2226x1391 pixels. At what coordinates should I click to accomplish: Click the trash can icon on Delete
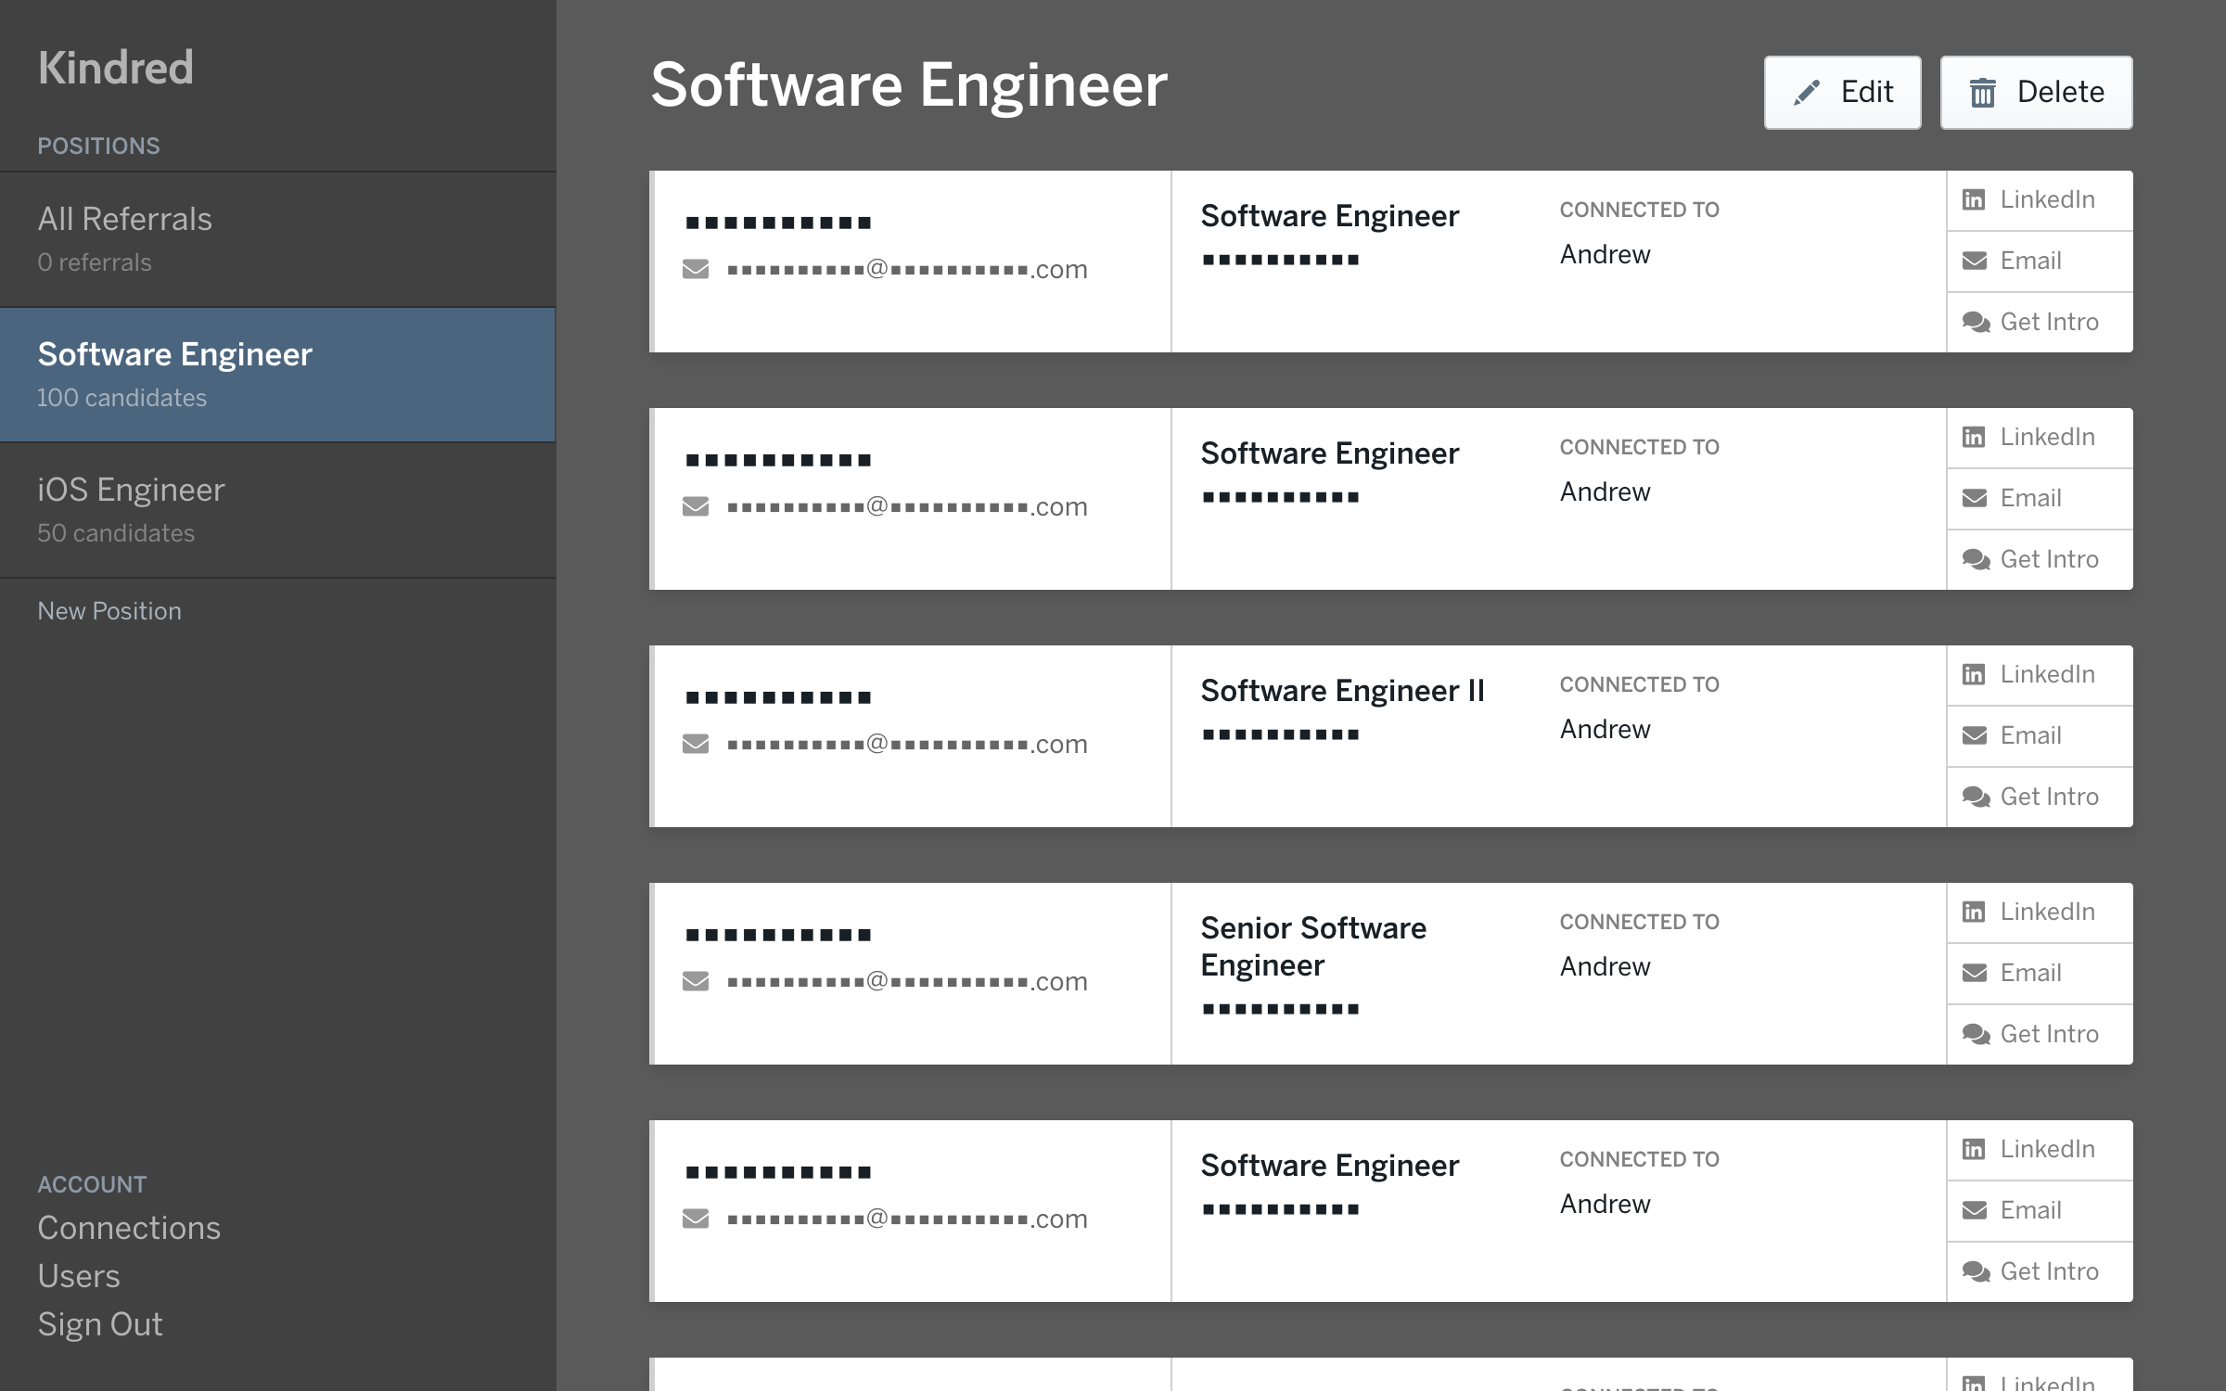coord(1982,93)
